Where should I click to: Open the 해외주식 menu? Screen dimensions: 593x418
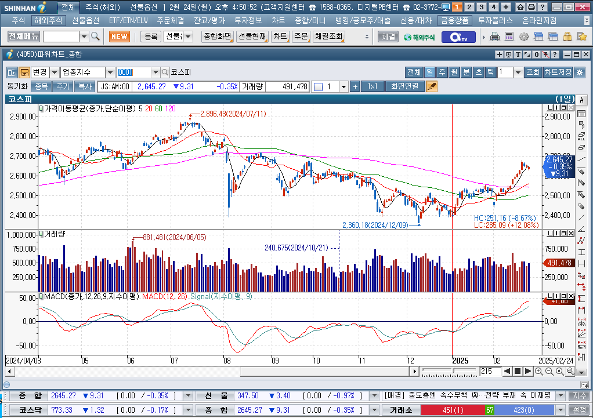point(48,20)
